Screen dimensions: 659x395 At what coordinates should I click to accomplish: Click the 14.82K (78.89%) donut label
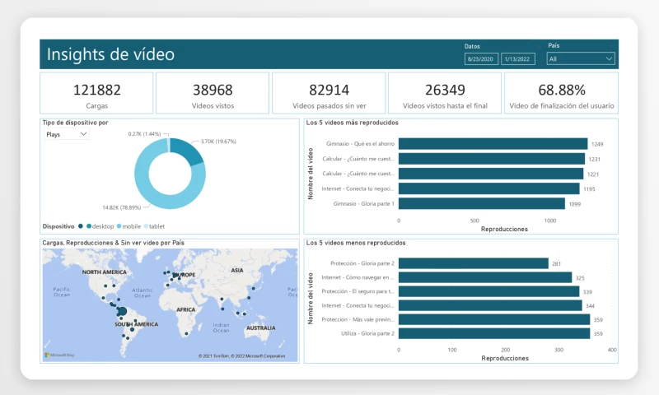coord(122,207)
